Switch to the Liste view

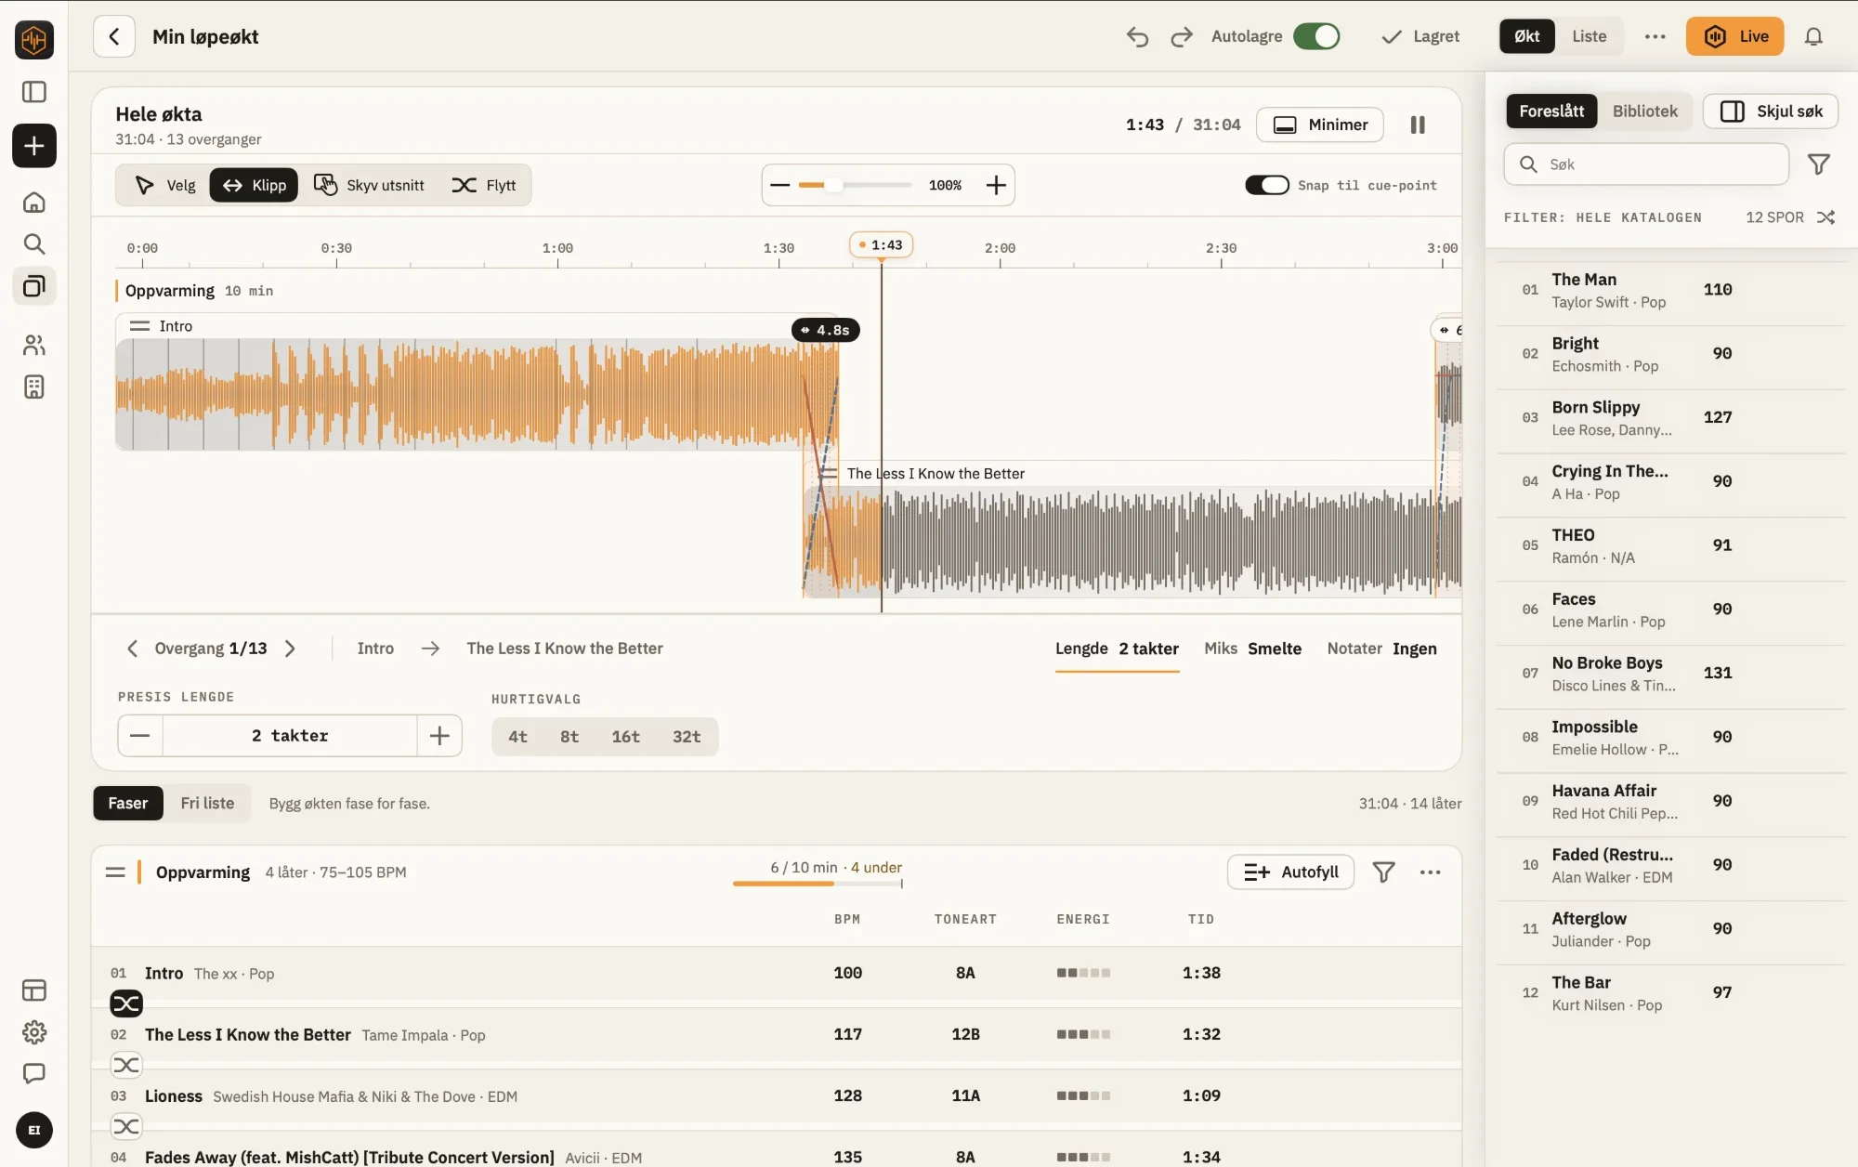pos(1589,36)
